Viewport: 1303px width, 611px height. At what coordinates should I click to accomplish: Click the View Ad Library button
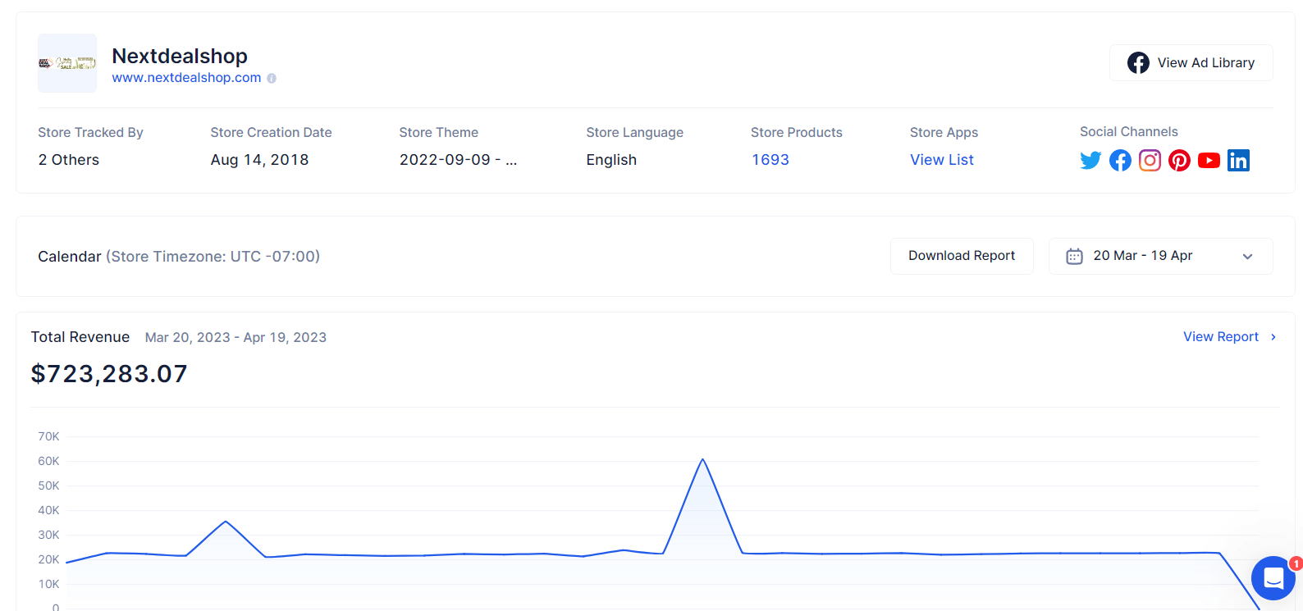(1191, 63)
